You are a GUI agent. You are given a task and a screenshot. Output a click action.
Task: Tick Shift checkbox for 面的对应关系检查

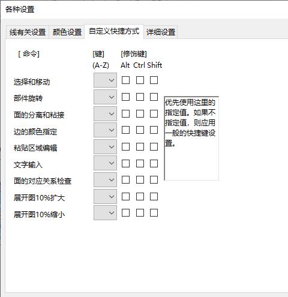coord(154,180)
